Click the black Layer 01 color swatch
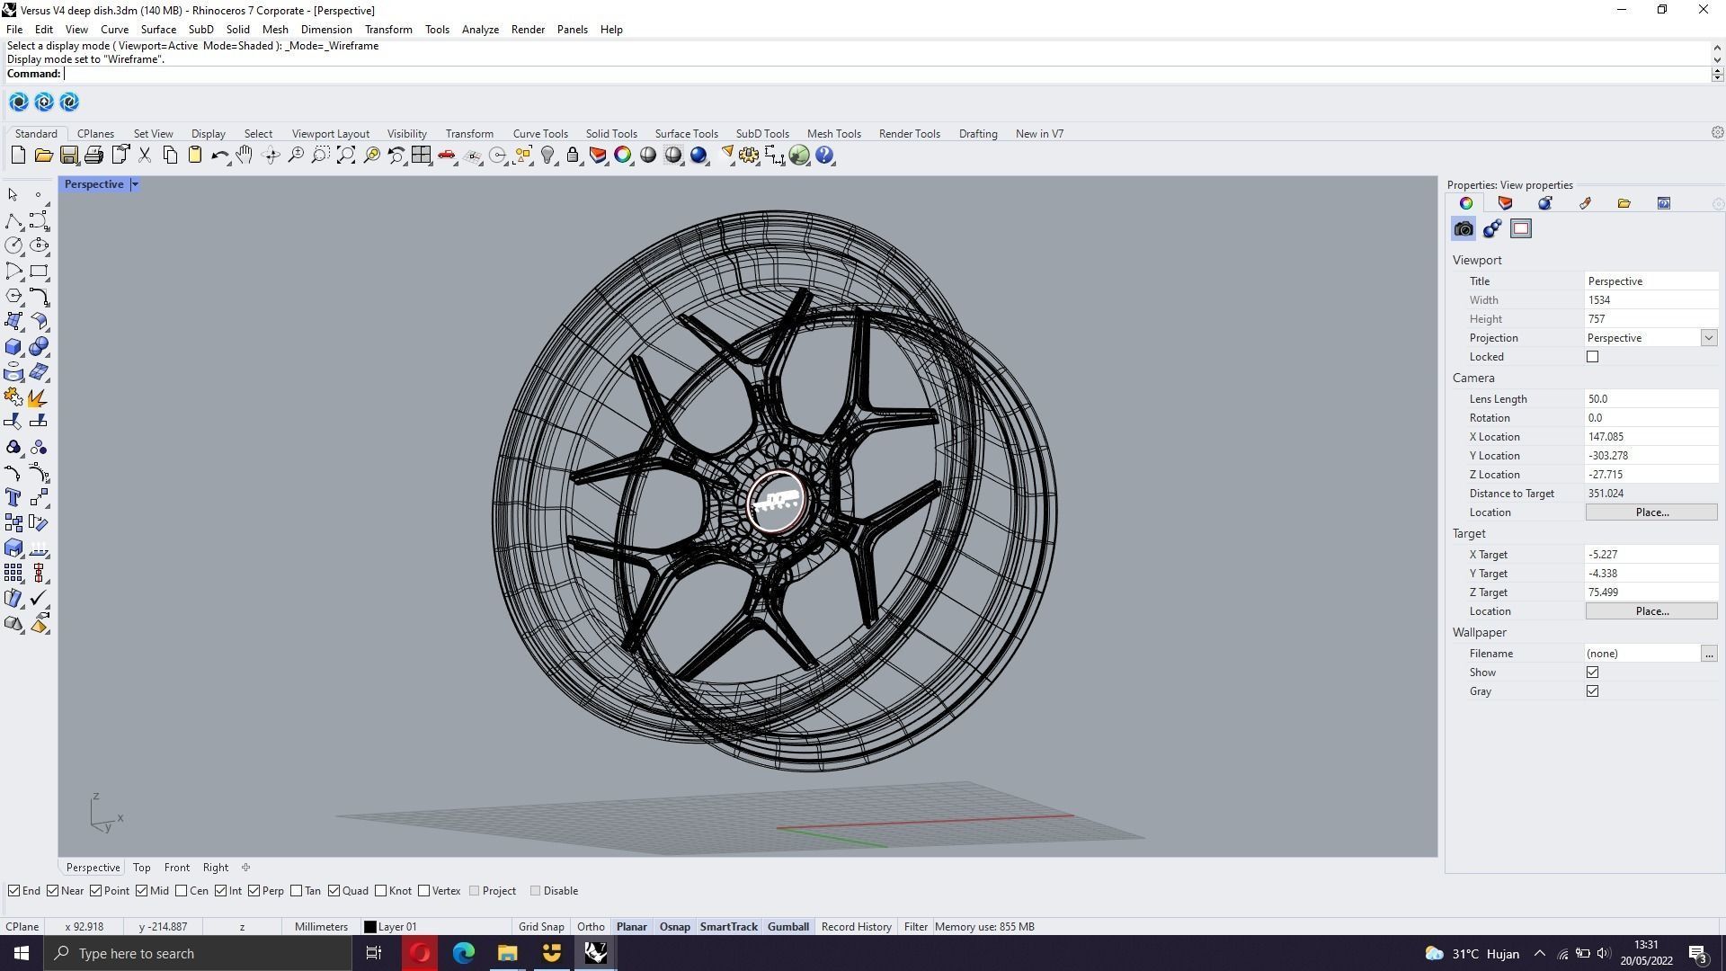 pos(369,927)
